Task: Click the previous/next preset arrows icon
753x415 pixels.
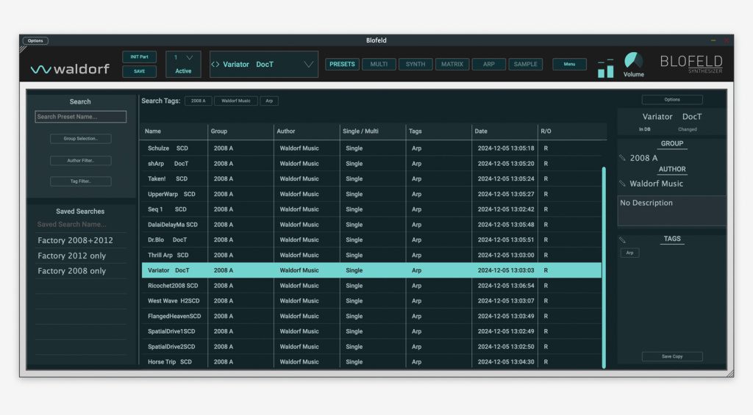Action: coord(215,65)
